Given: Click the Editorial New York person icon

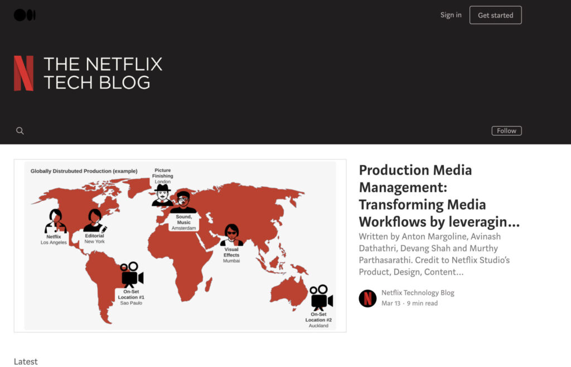Looking at the screenshot, I should tap(94, 221).
